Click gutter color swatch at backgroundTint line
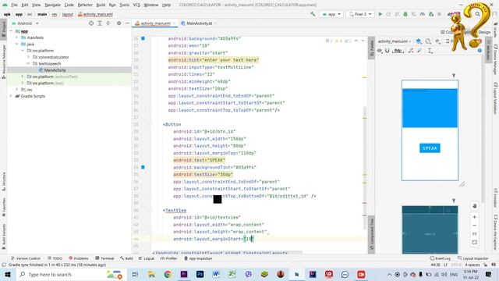499x281 pixels. (x=143, y=167)
